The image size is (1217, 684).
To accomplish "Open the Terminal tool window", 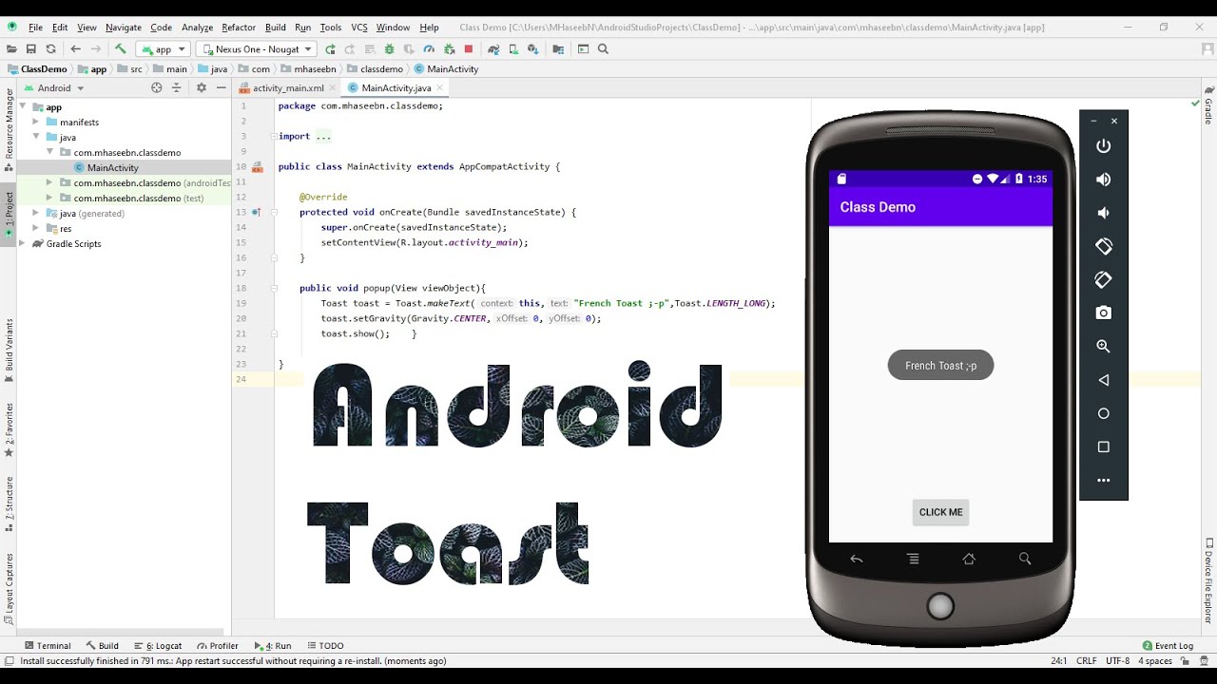I will click(48, 646).
